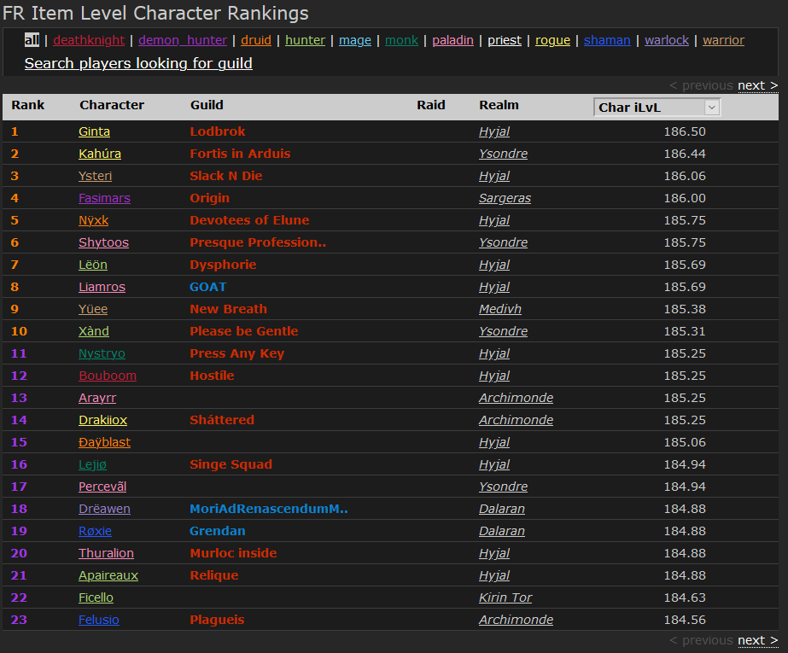The height and width of the screenshot is (653, 788).
Task: Open 'Search players looking for guild' link
Action: click(138, 64)
